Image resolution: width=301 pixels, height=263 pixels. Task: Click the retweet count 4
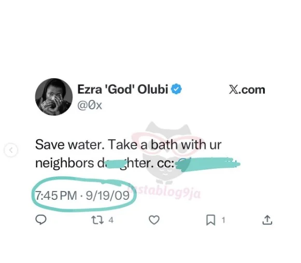coord(111,220)
